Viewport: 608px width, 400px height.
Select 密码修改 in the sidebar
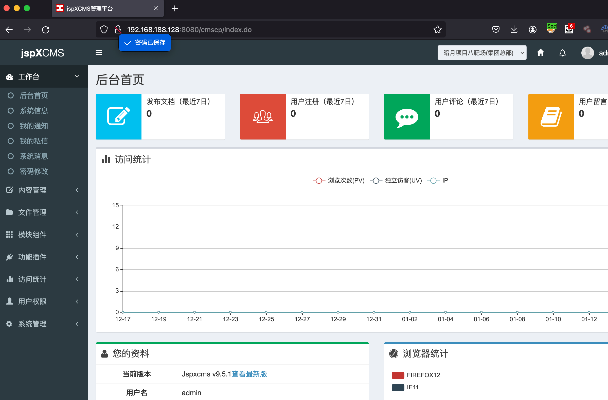pos(34,171)
